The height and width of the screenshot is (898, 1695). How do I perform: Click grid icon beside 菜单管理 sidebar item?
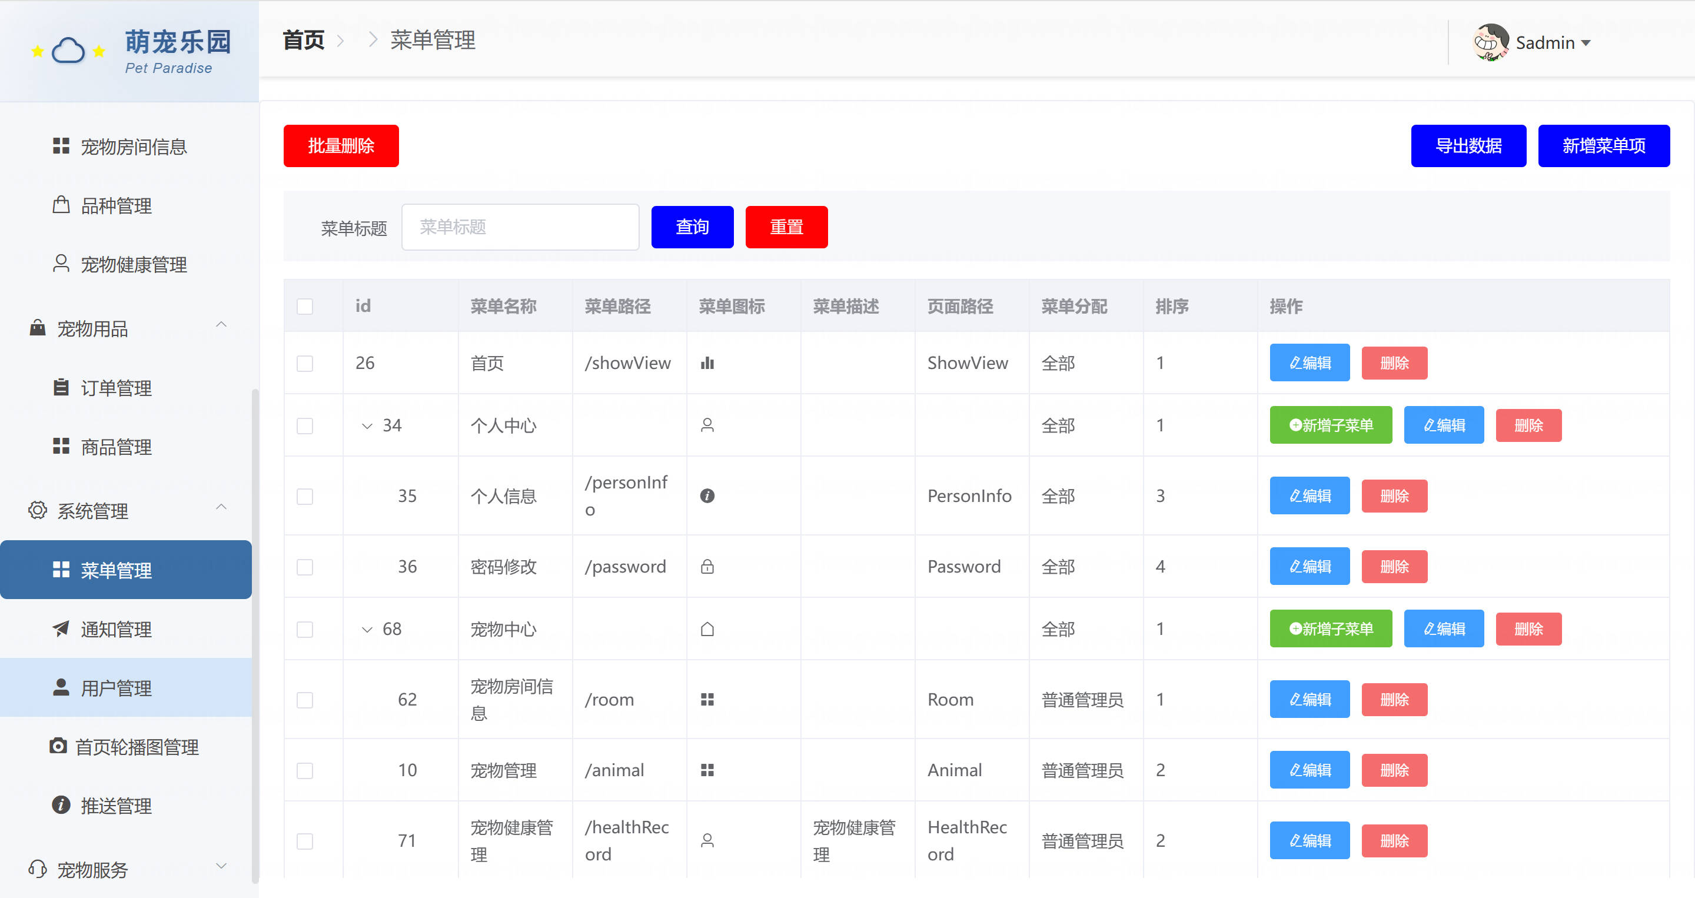[61, 570]
